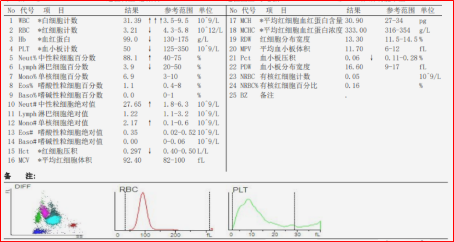Click the Neut% reference range 40-75

pyautogui.click(x=172, y=58)
